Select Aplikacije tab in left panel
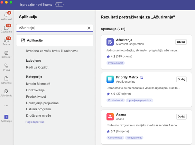The height and width of the screenshot is (145, 195). click(55, 41)
